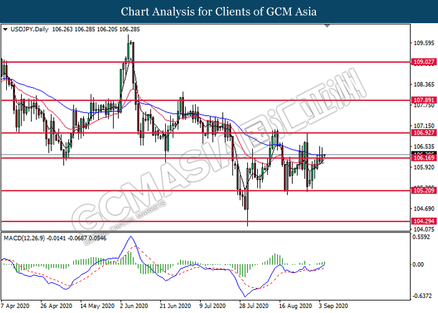Click the MACD 0.00 scale value
Image resolution: width=438 pixels, height=313 pixels.
(x=418, y=264)
